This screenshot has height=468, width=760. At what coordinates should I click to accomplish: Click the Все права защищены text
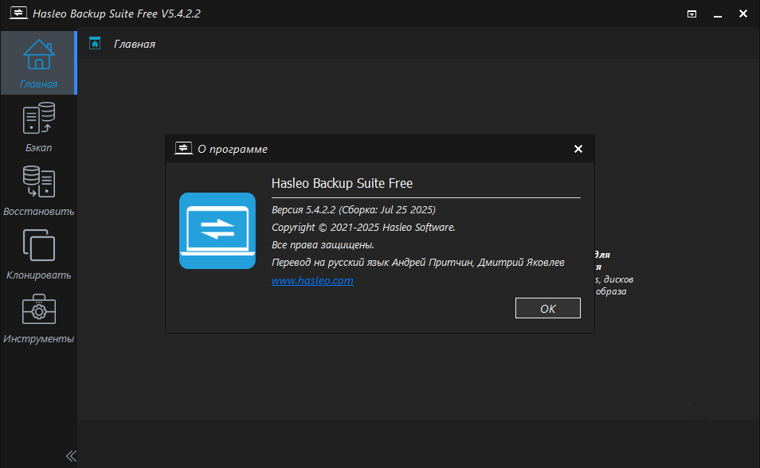pos(323,244)
